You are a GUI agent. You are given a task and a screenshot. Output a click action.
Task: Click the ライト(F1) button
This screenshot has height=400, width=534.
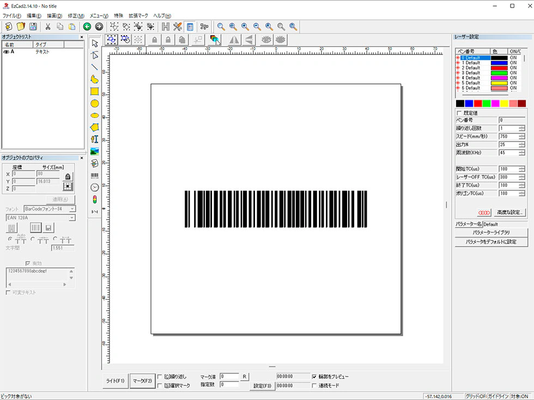pyautogui.click(x=115, y=381)
